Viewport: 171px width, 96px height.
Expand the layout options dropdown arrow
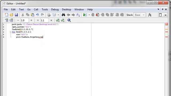165,15
